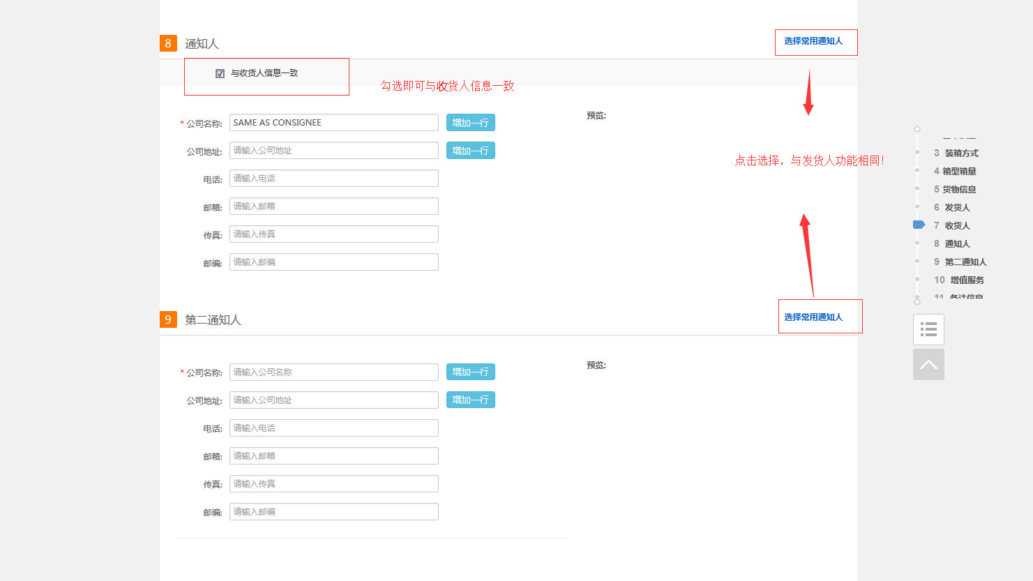Screen dimensions: 1033x581
Task: Click the scroll-to-top arrow icon
Action: (x=928, y=365)
